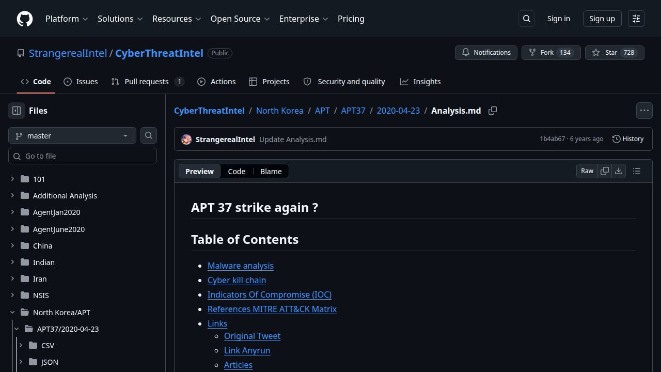
Task: Open the more file actions ellipsis button
Action: coord(644,111)
